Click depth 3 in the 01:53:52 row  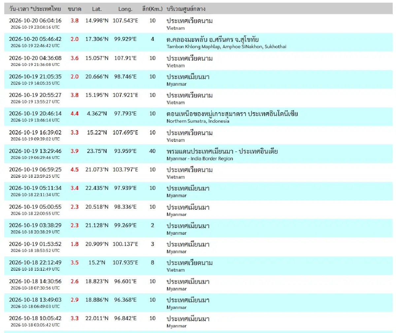point(152,244)
